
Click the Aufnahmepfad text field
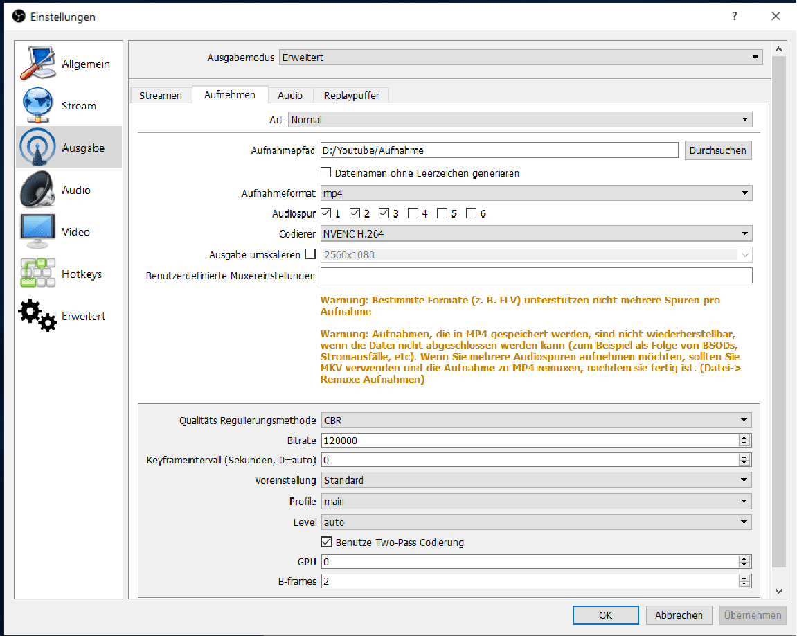coord(500,150)
